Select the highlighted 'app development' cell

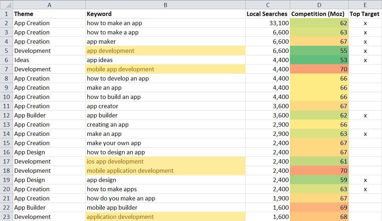tap(165, 51)
